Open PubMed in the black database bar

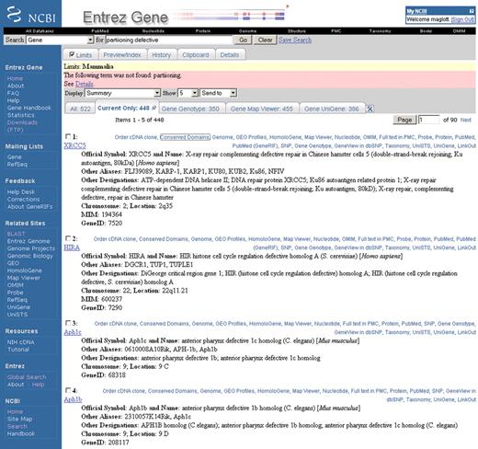[x=100, y=31]
